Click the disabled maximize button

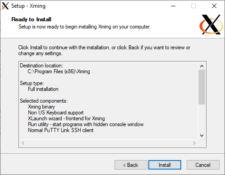tap(193, 6)
